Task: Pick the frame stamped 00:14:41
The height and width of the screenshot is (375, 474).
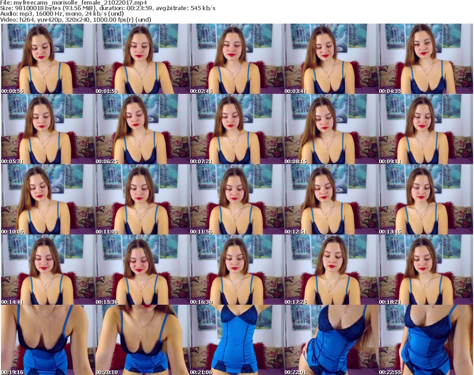Action: point(48,270)
